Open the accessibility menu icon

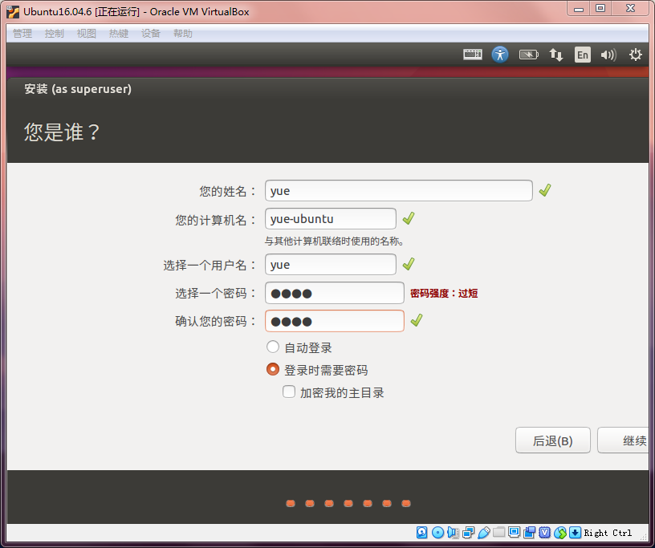point(500,55)
